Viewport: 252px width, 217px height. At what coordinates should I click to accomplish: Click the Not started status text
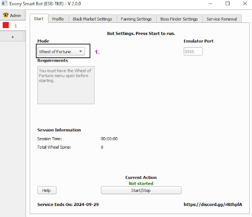(141, 184)
